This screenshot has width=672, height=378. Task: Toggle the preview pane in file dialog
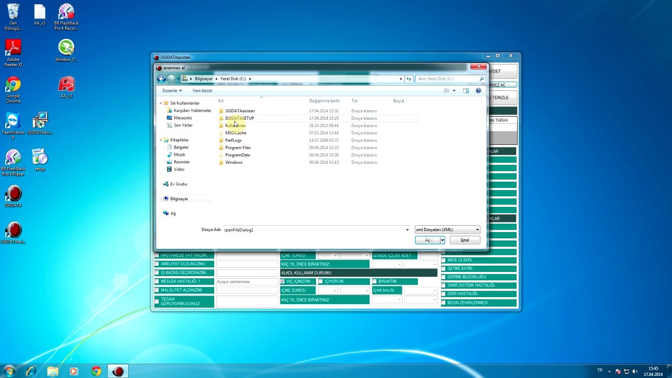click(x=466, y=91)
